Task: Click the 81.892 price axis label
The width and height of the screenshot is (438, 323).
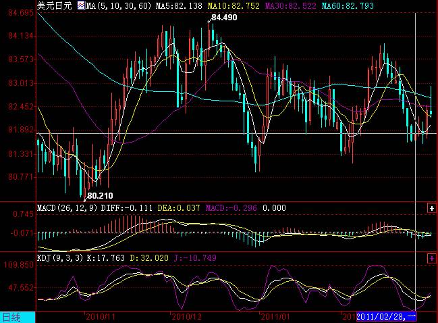Action: (x=21, y=130)
